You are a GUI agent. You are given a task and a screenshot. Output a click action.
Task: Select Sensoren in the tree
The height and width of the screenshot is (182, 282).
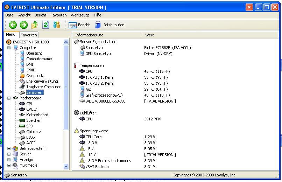coord(34,92)
